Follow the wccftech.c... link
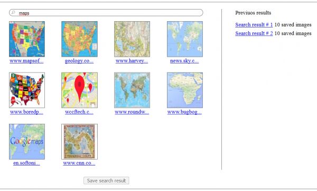This screenshot has width=317, height=191. 79,112
